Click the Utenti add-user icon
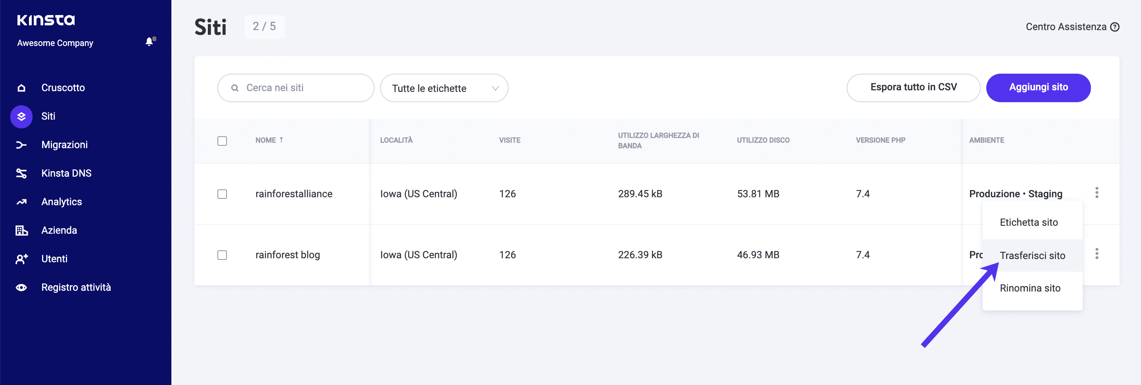The height and width of the screenshot is (385, 1141). 21,259
